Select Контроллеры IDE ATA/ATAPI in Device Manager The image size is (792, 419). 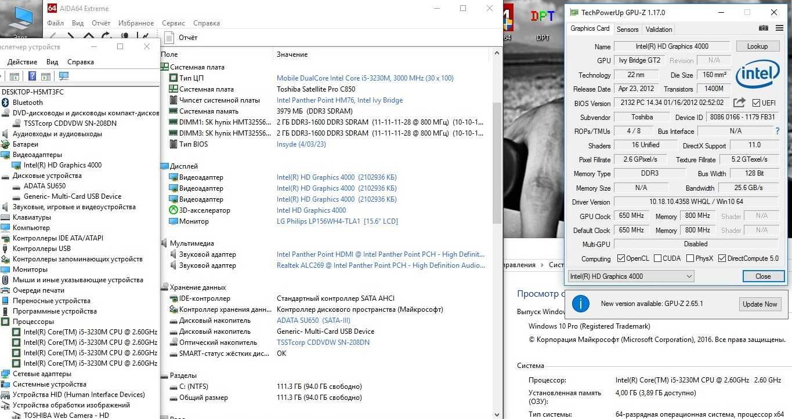(x=58, y=238)
